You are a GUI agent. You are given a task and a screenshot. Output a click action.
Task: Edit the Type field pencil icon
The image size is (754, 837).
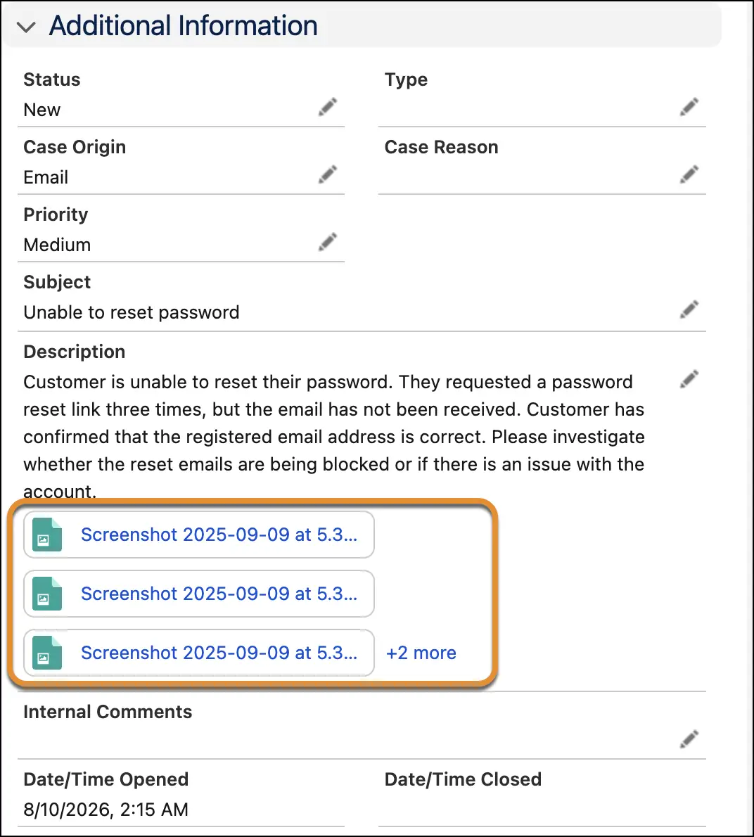689,107
